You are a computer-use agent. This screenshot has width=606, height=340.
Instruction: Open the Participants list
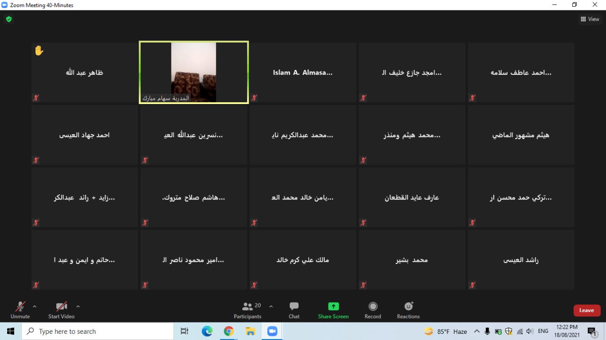[x=247, y=310]
